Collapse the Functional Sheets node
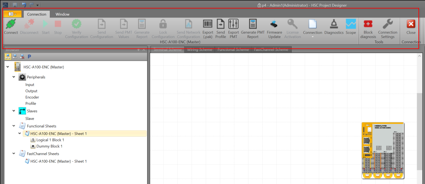The image size is (425, 184). coord(14,126)
